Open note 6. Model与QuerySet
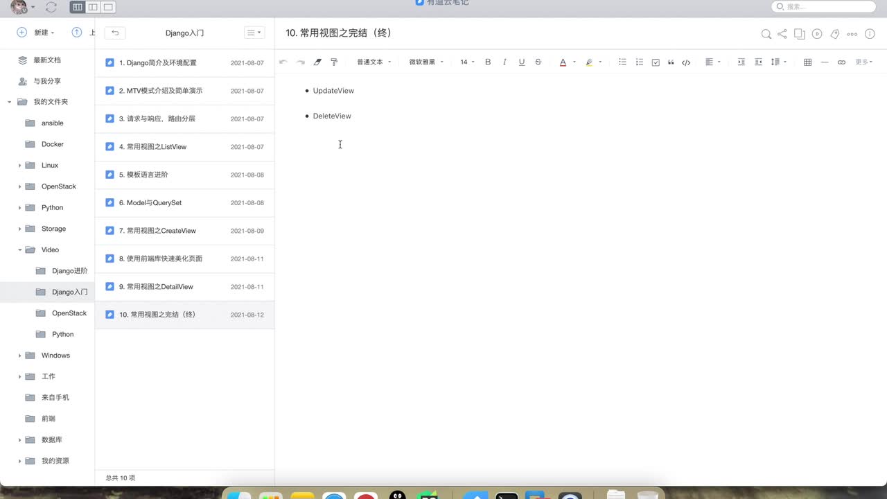 [x=184, y=202]
